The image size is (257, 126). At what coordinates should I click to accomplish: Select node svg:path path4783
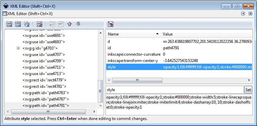pos(46,93)
